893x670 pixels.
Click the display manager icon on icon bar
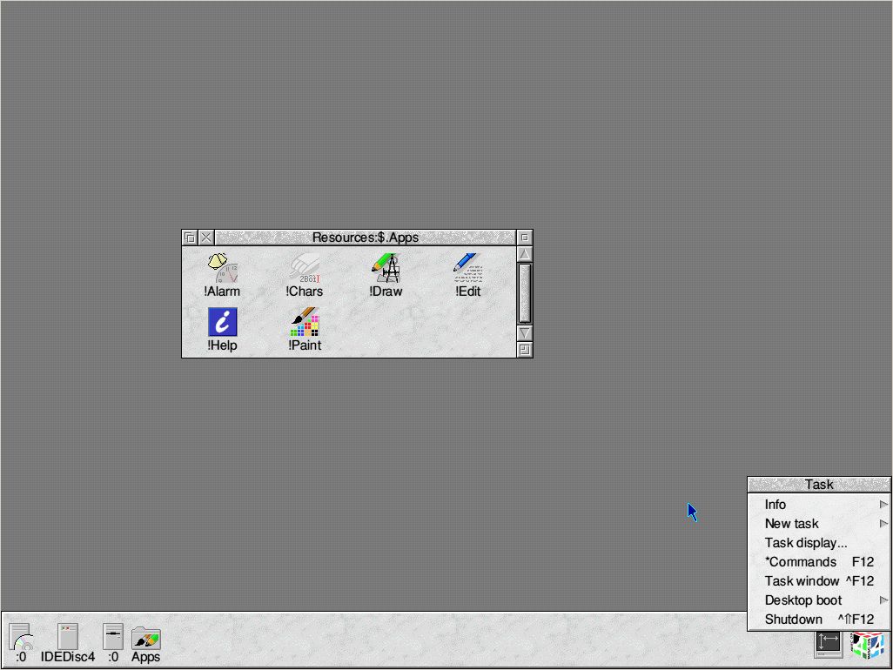click(828, 645)
